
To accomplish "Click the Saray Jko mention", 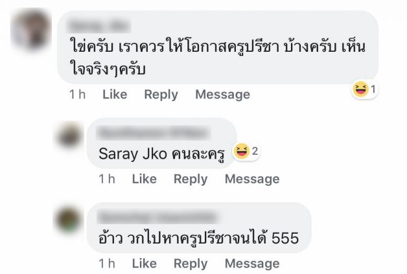I will point(133,154).
